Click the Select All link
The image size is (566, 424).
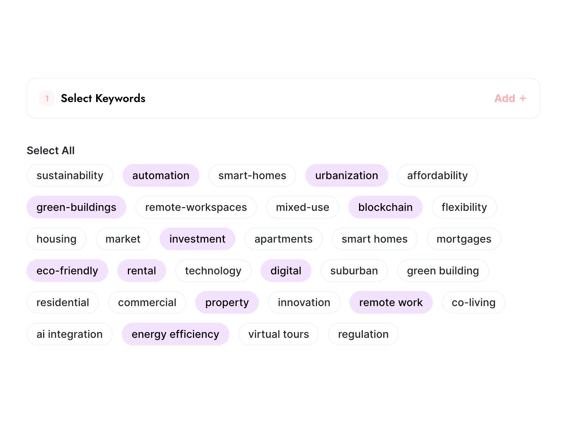(51, 150)
